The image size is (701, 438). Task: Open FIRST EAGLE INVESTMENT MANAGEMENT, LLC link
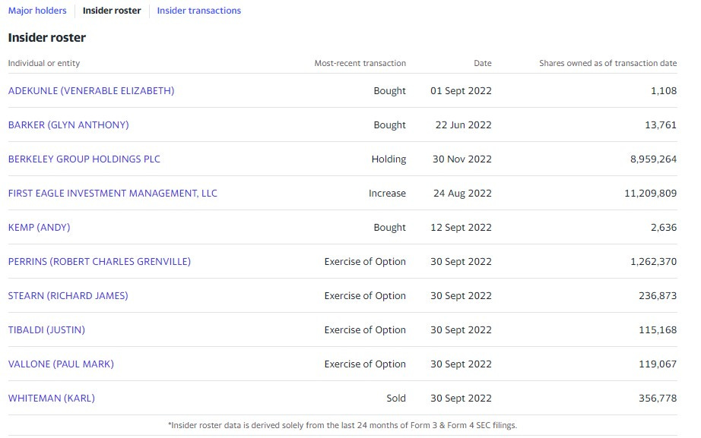pyautogui.click(x=113, y=194)
